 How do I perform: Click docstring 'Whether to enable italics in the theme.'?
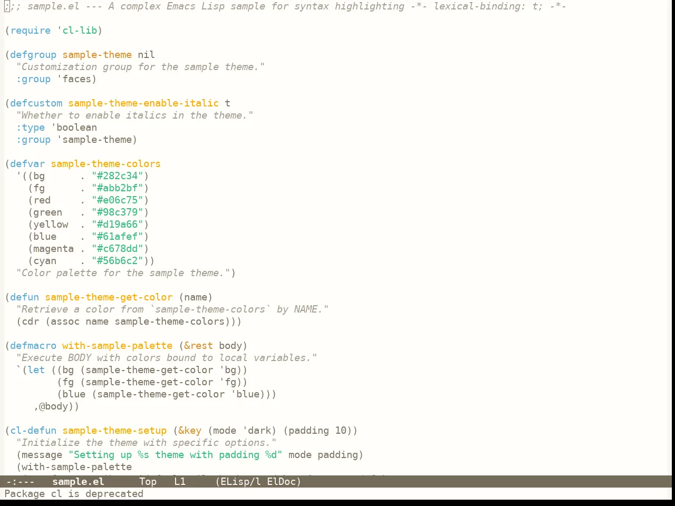134,115
